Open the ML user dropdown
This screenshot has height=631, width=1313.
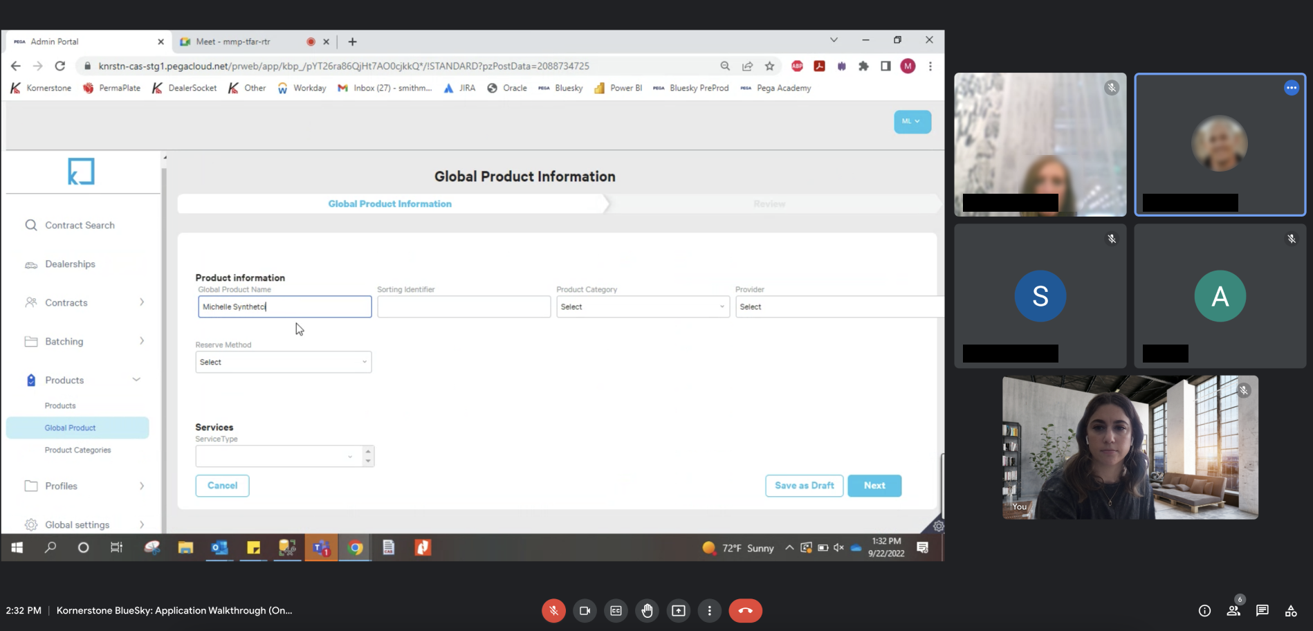[912, 122]
